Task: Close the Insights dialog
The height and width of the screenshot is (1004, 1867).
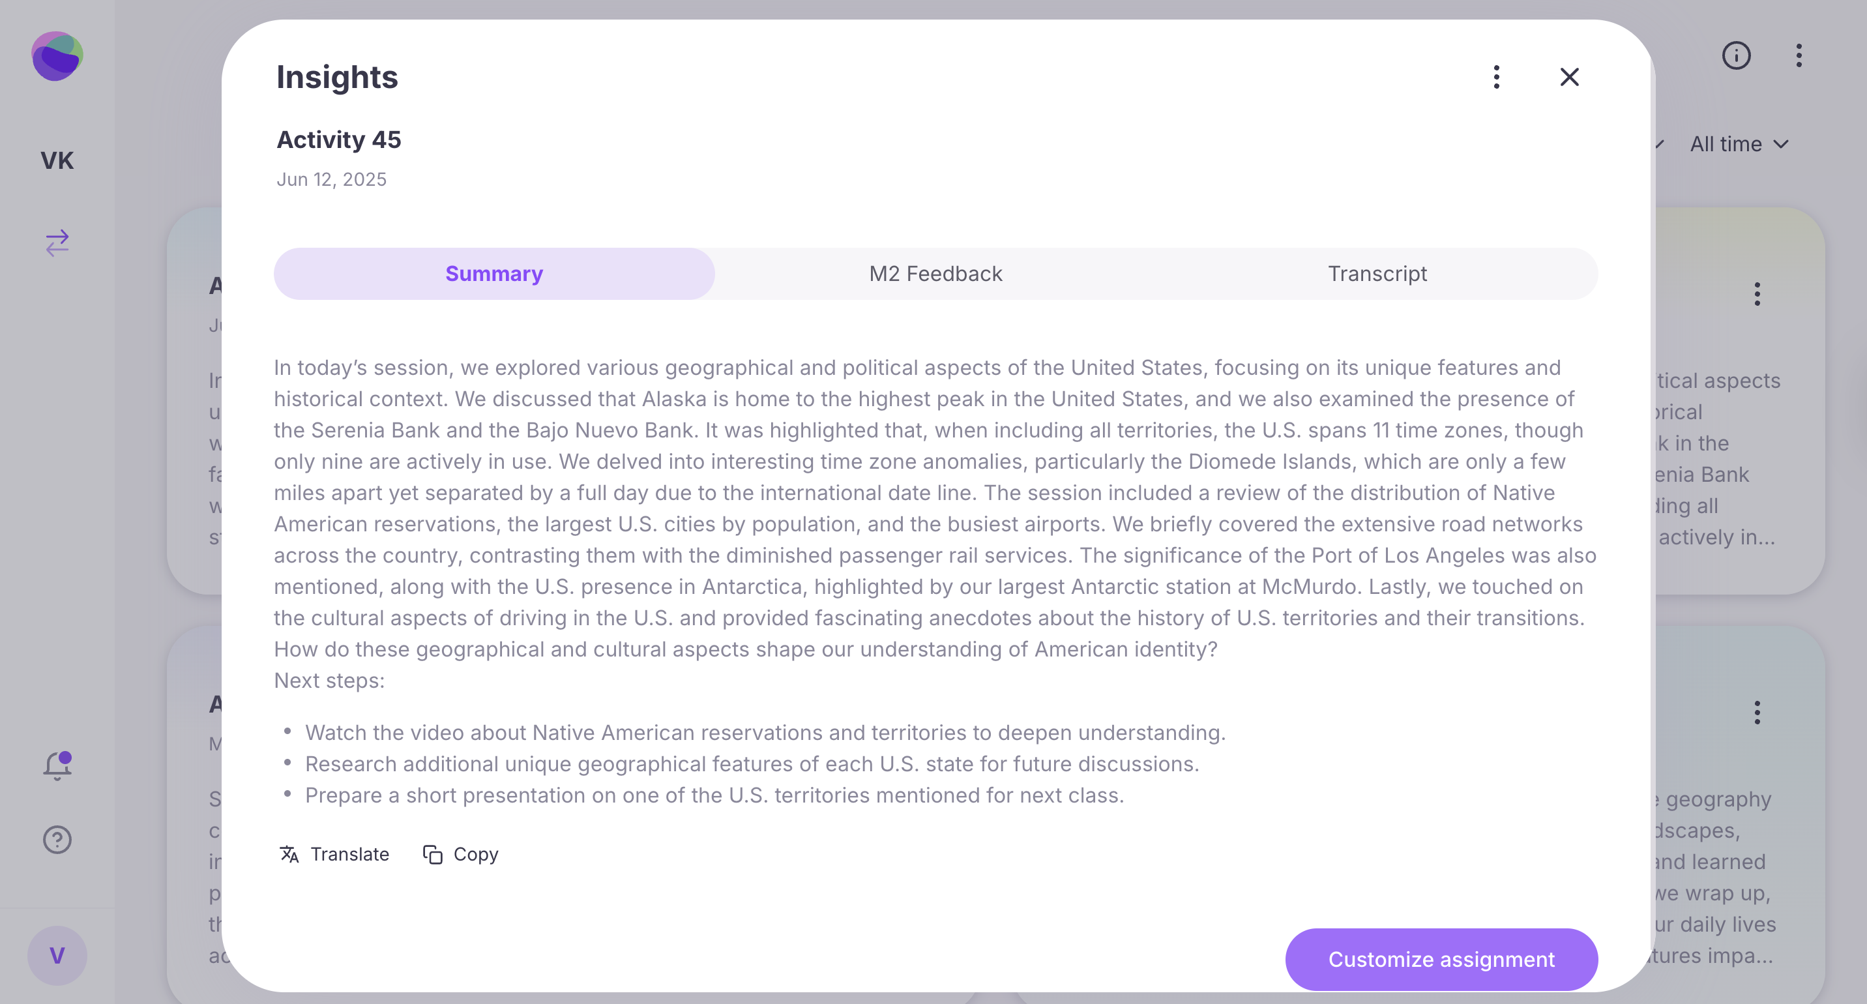Action: (x=1569, y=77)
